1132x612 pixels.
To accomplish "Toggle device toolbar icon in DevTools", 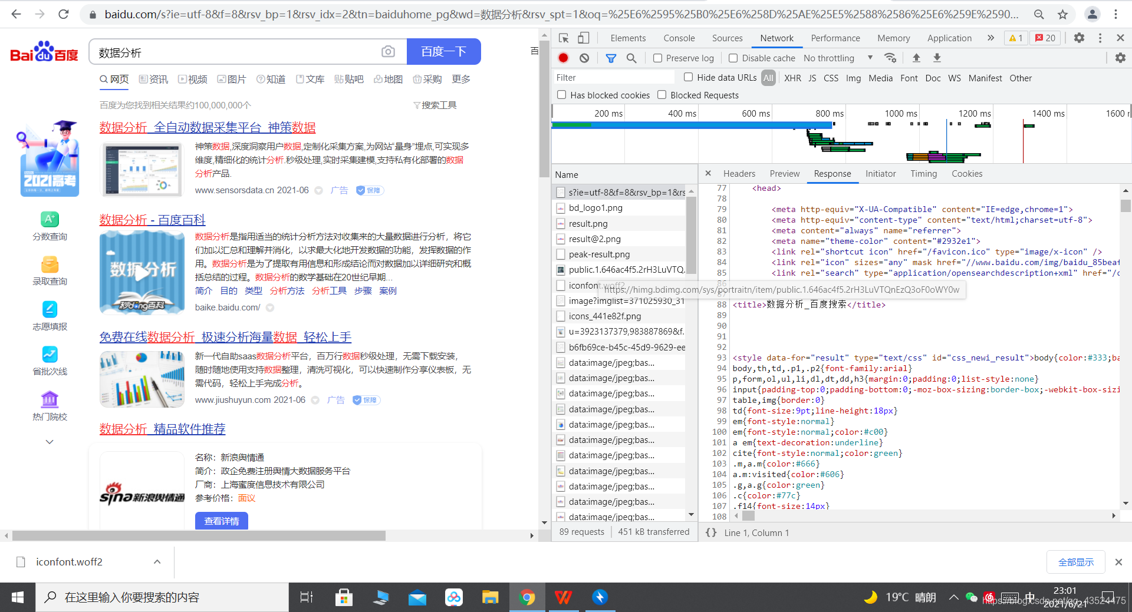I will [x=583, y=38].
